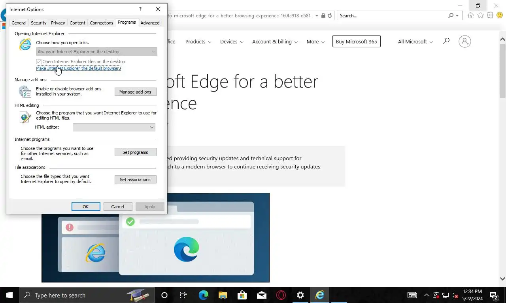Confirm the dialog with OK
The image size is (506, 303).
click(x=86, y=207)
